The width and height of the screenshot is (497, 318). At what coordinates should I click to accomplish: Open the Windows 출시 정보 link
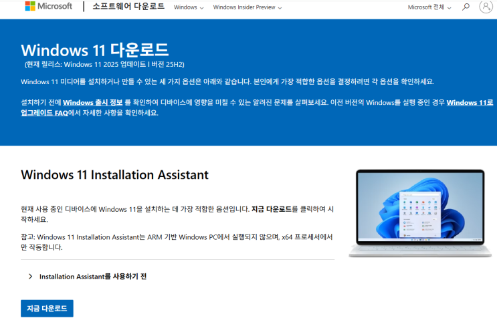(92, 102)
